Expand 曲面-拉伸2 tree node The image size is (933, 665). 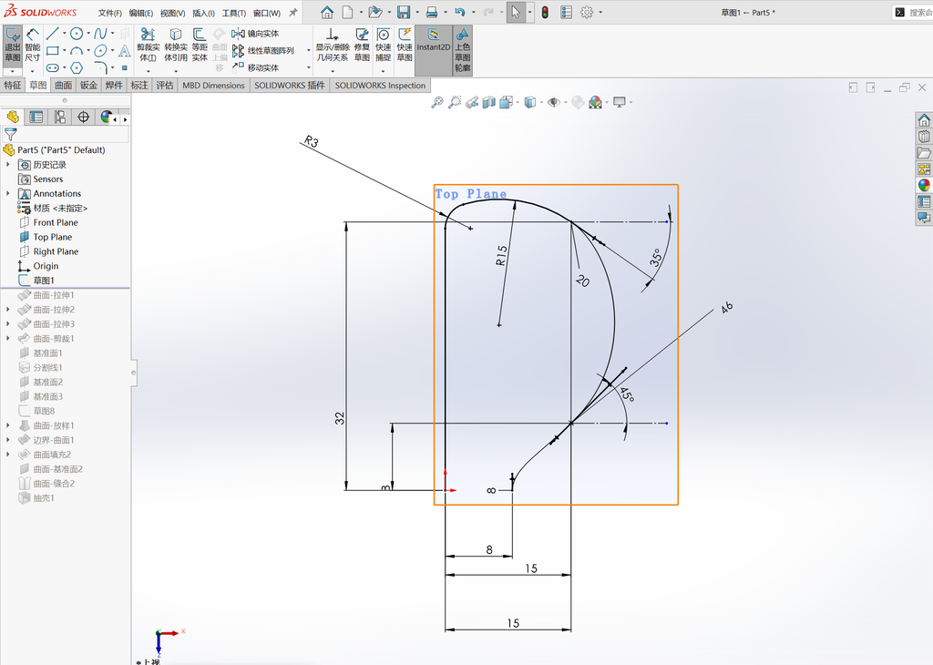[x=7, y=310]
